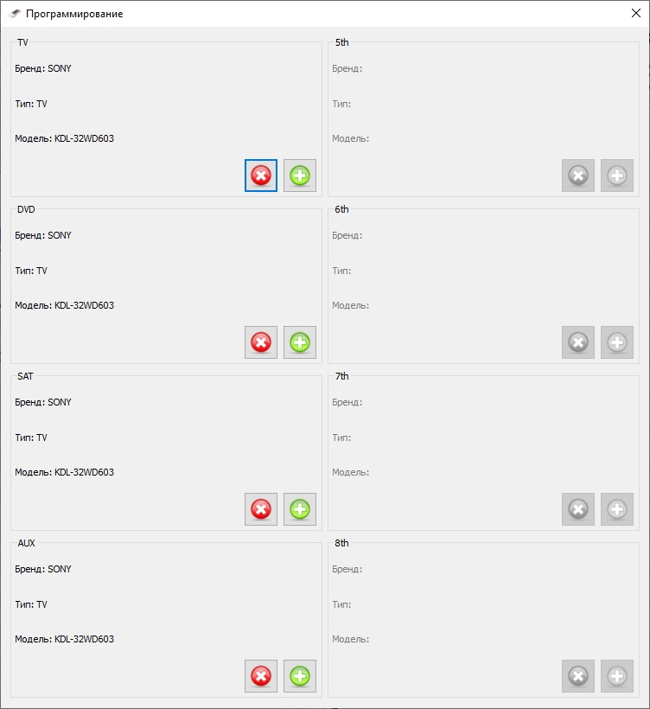
Task: Add device using green plus in SAT group
Action: (x=300, y=509)
